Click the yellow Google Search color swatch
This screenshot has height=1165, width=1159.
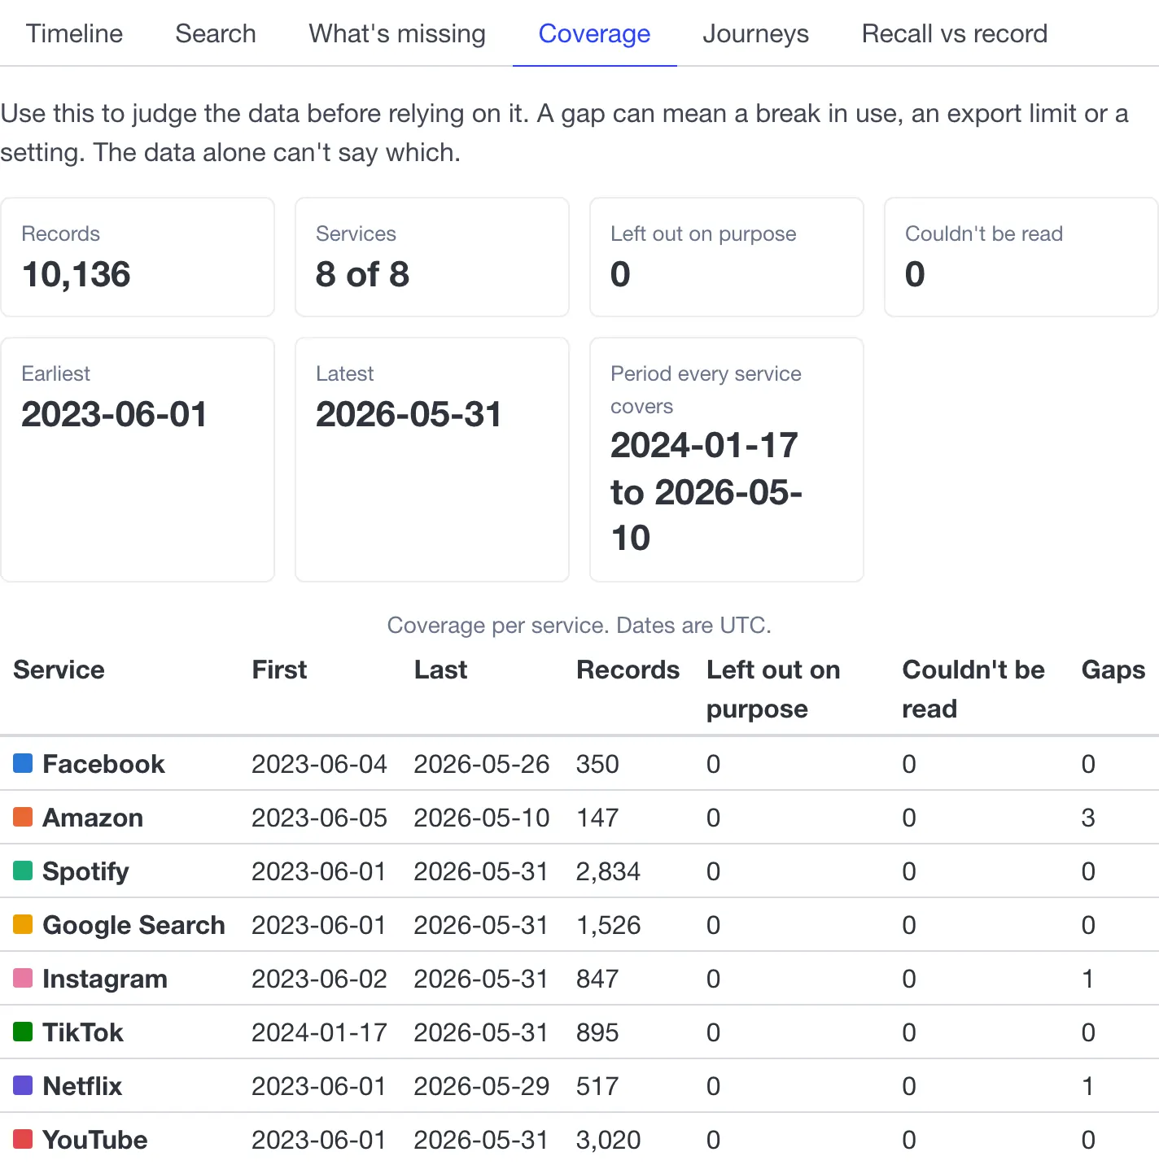point(23,924)
